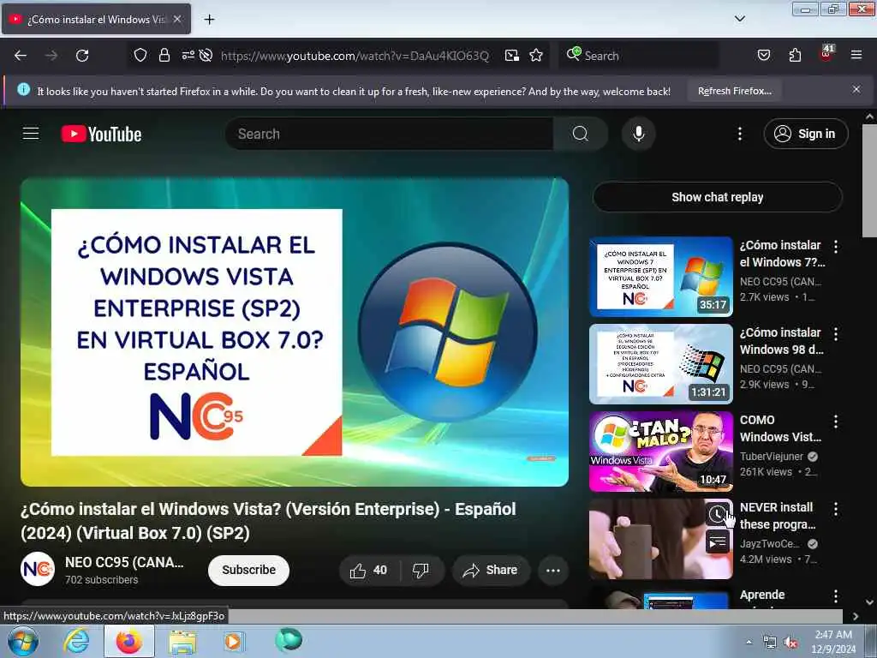The image size is (877, 658).
Task: Bookmark this page with the star icon
Action: [536, 56]
